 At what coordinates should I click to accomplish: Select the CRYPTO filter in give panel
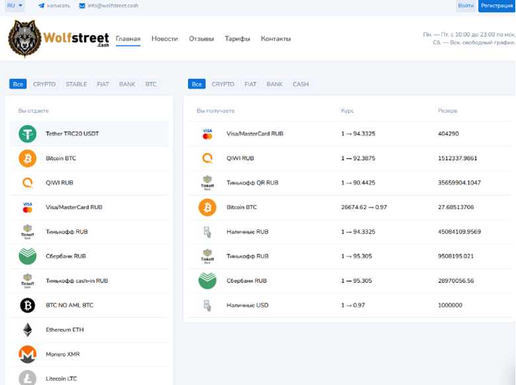[x=44, y=84]
